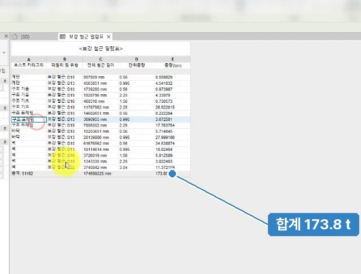Viewport: 361px width, 274px height.
Task: Click the length cell 1343330 mm
Action: coord(100,161)
